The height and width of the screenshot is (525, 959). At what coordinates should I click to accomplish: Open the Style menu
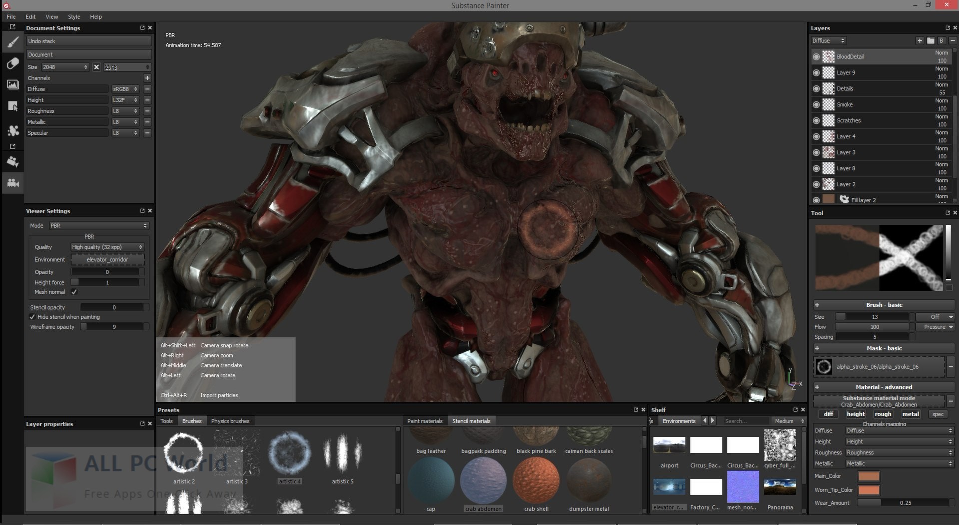[x=74, y=17]
